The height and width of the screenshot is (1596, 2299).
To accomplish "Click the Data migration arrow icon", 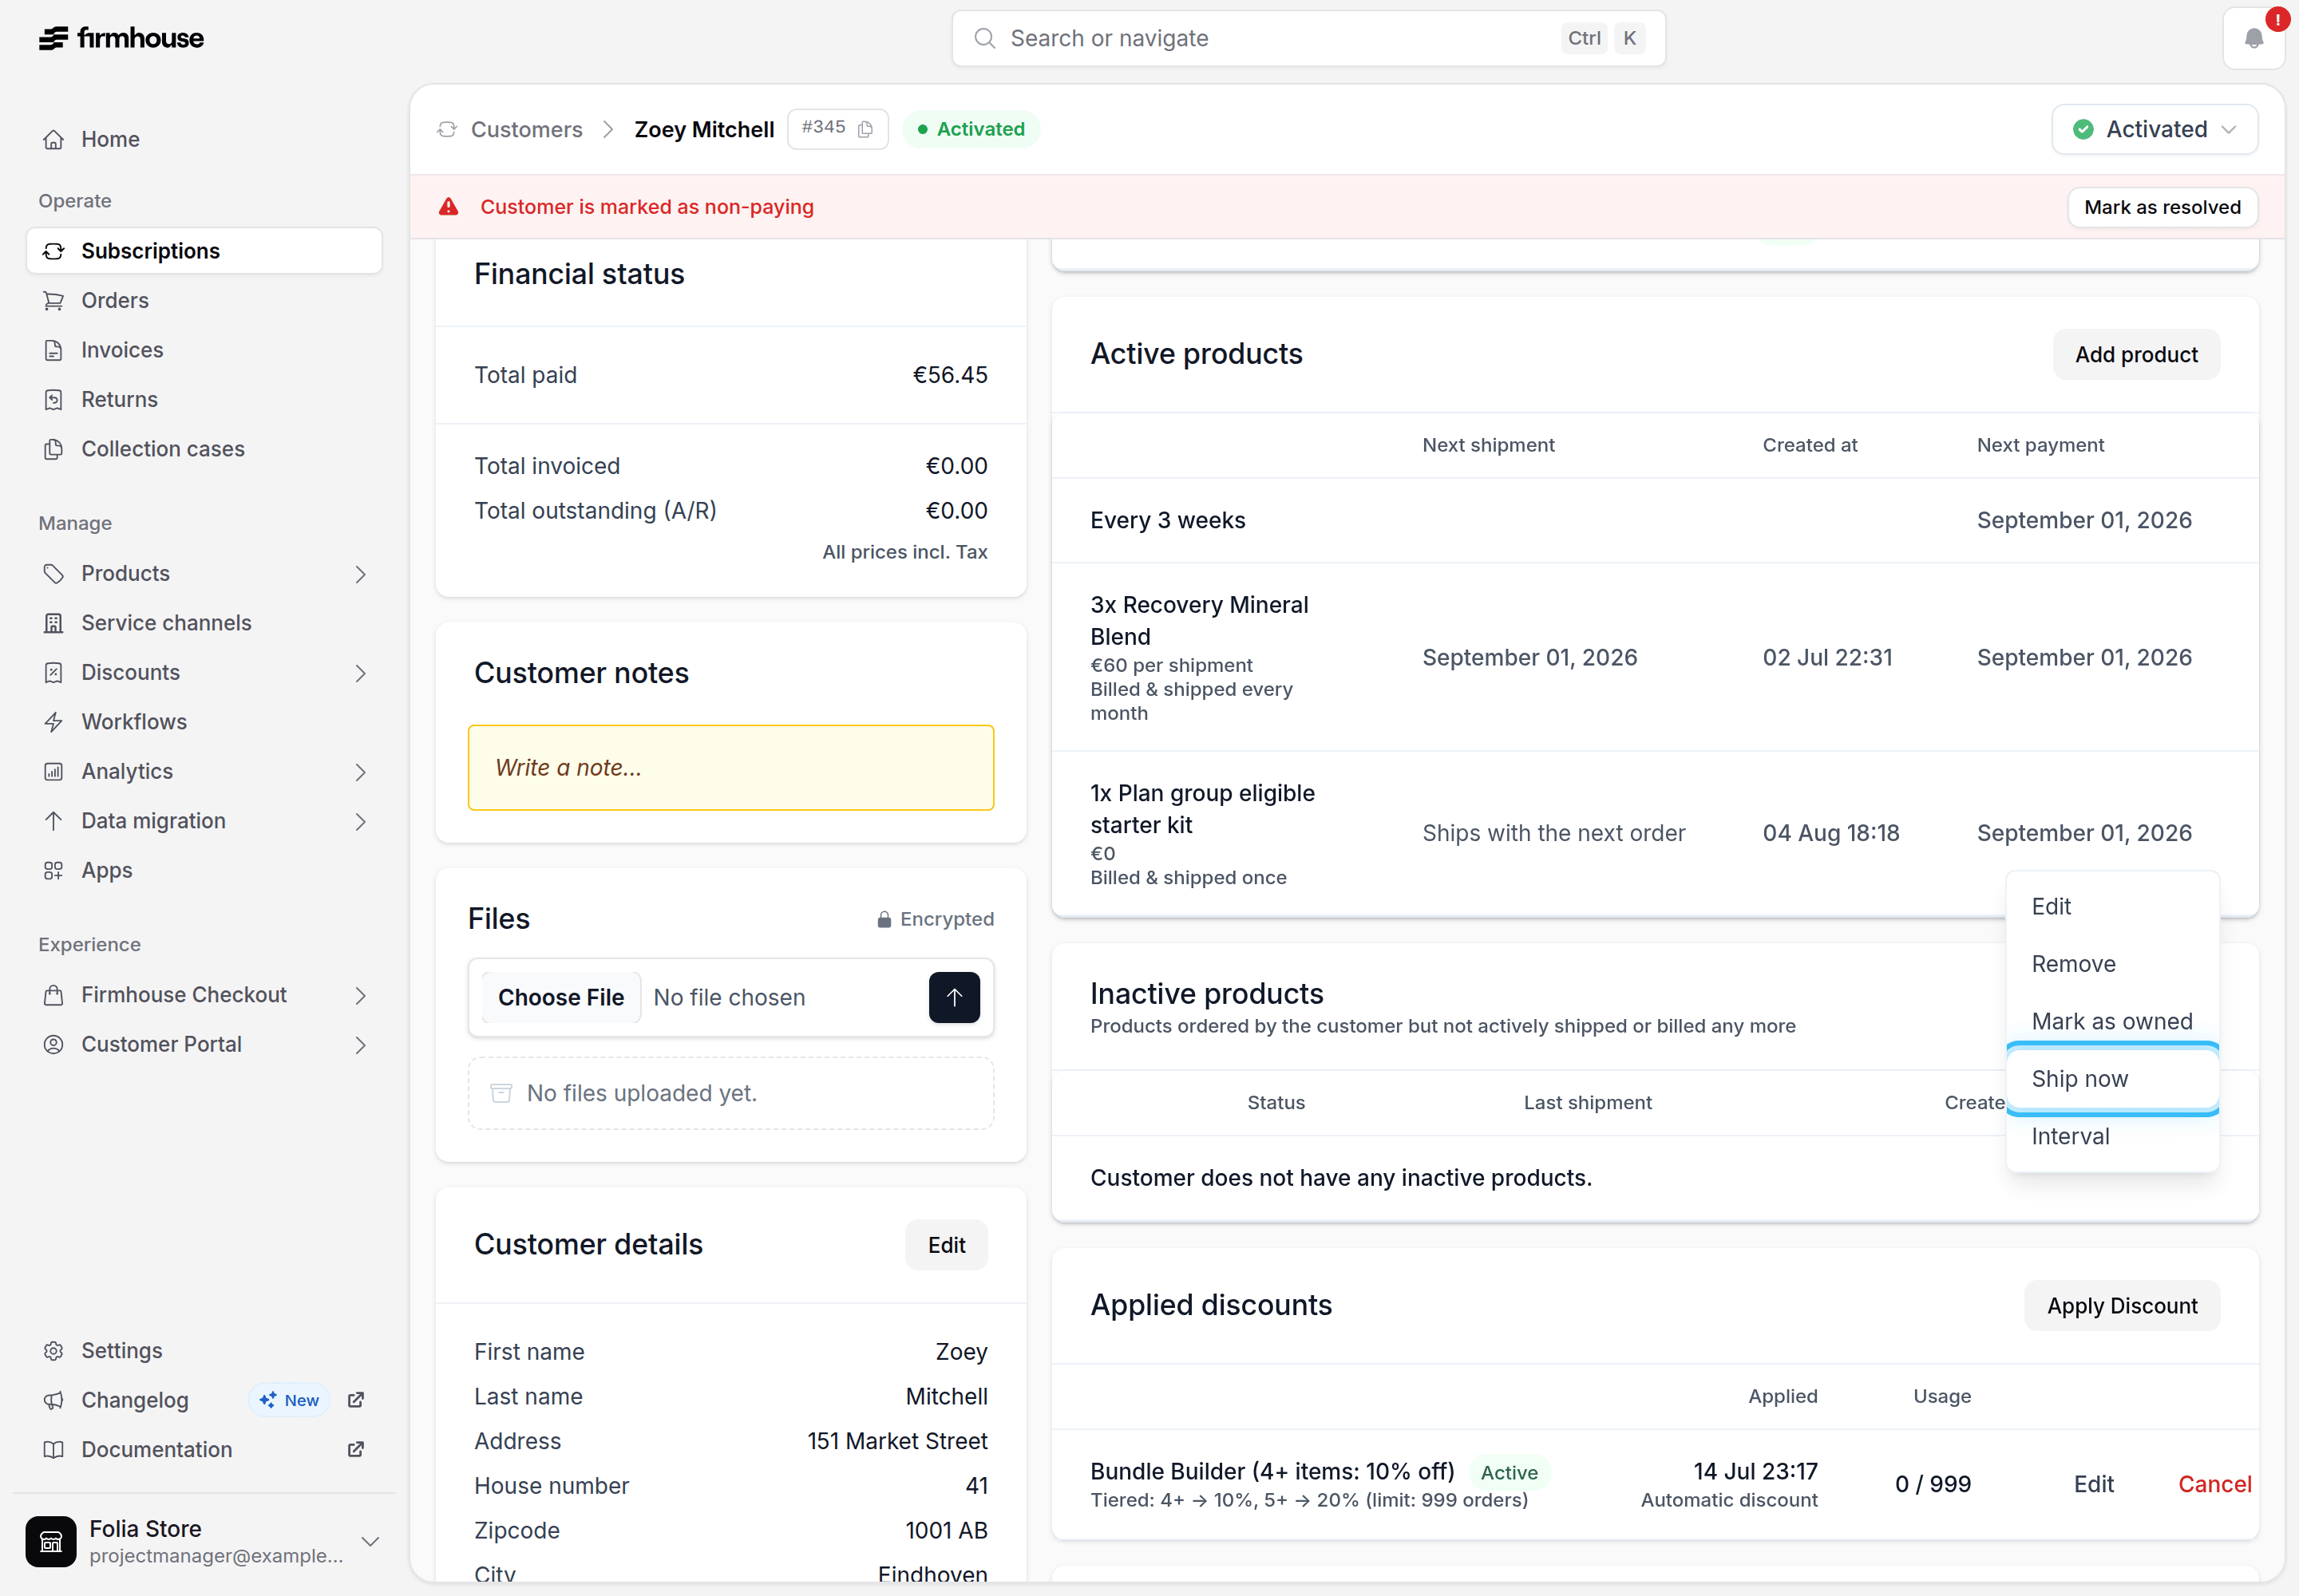I will click(54, 821).
